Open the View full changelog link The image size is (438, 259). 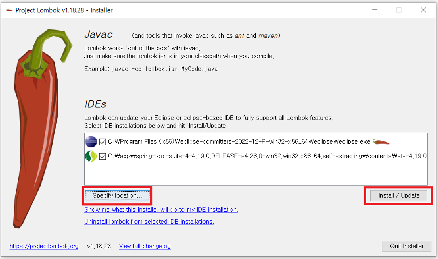point(145,246)
